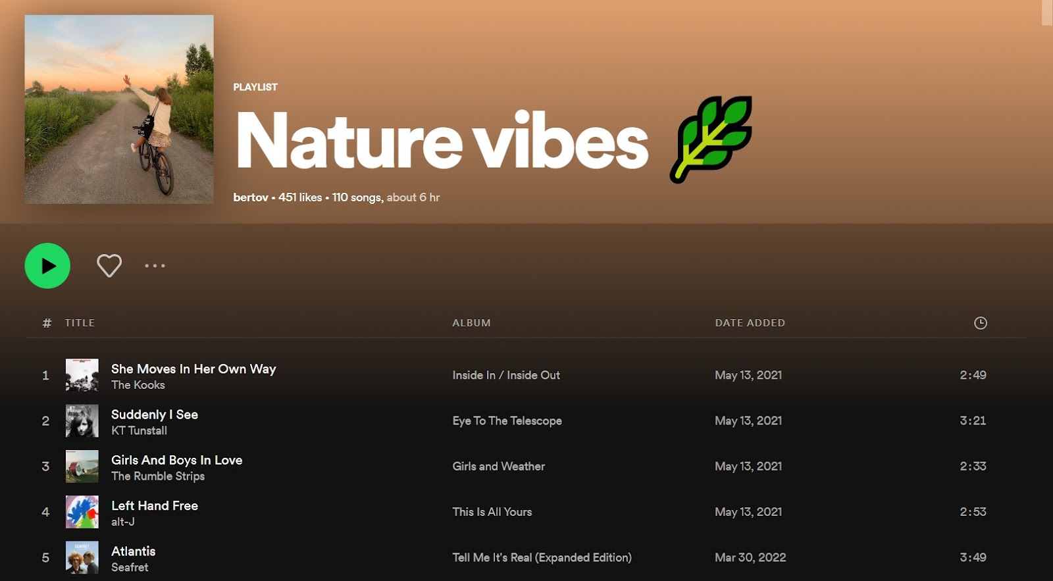The height and width of the screenshot is (581, 1053).
Task: Sort tracks by the TITLE column
Action: [80, 323]
